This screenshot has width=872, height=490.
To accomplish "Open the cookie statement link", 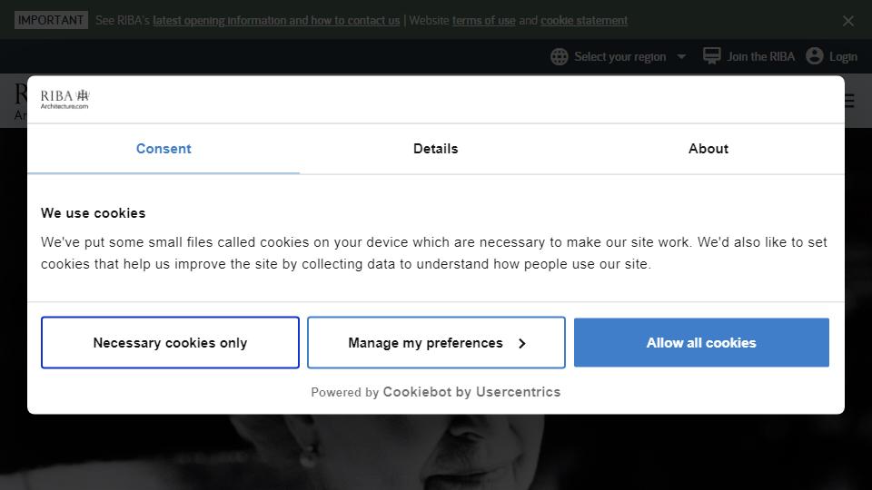I will point(584,21).
